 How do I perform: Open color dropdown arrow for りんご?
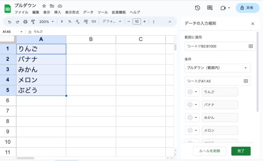196,92
